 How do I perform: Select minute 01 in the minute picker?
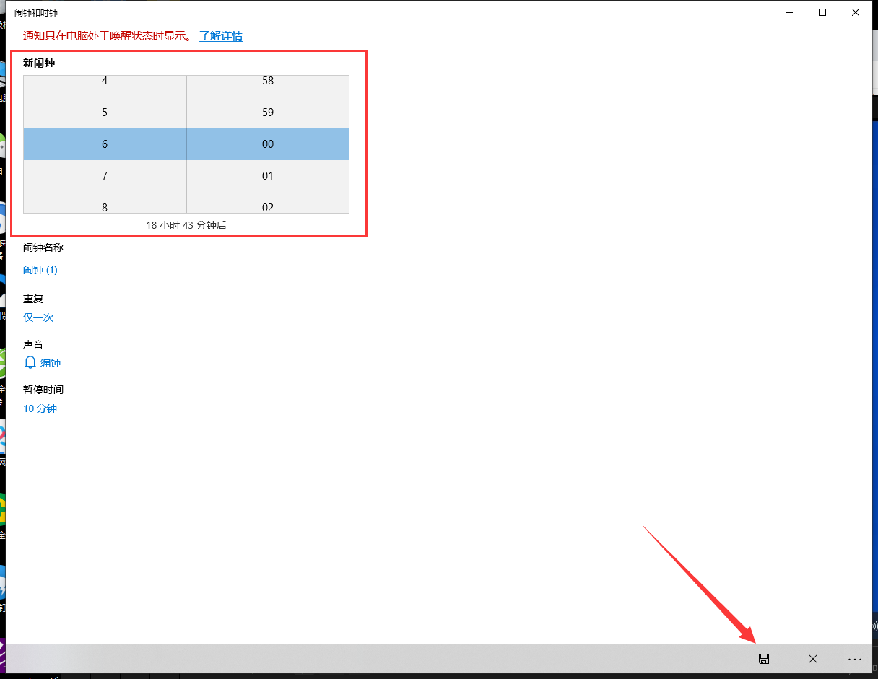(268, 175)
